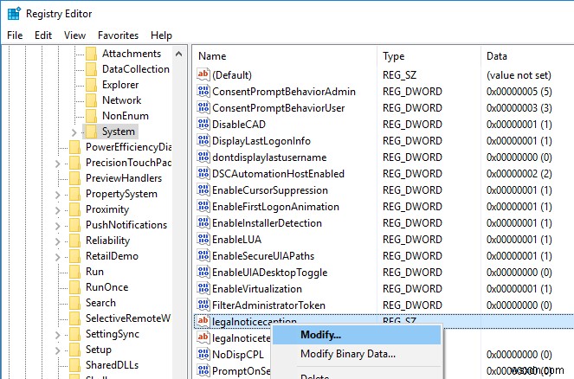Select the RunOnce key
The image size is (574, 379).
pos(106,287)
